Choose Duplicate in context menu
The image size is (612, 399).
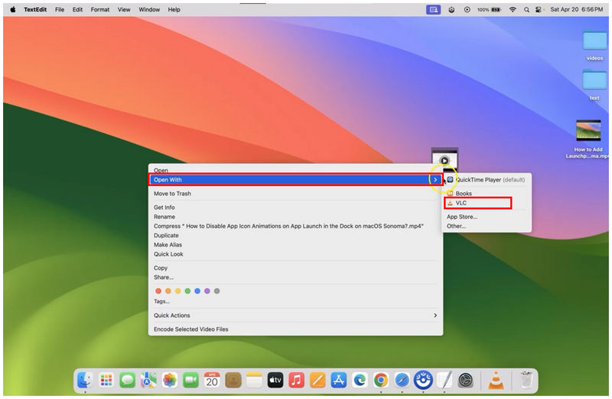pyautogui.click(x=295, y=235)
